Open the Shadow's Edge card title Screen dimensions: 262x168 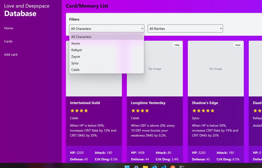tap(205, 103)
